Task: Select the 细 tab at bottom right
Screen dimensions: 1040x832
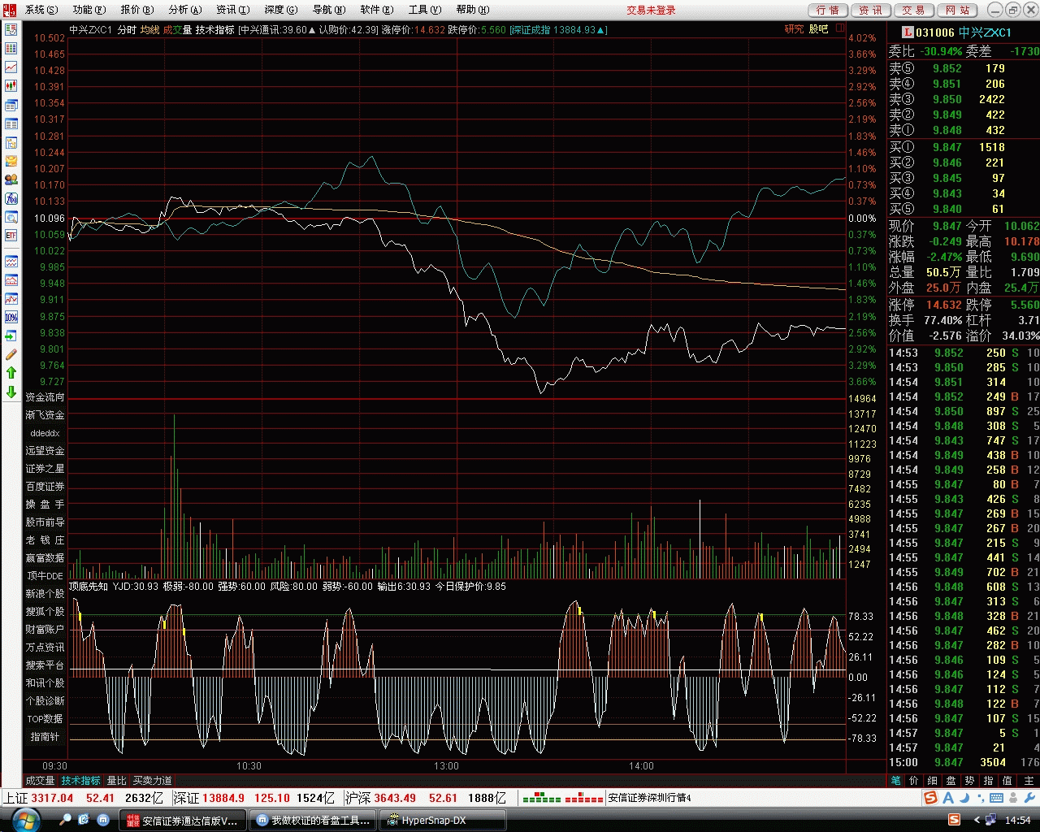Action: tap(932, 781)
